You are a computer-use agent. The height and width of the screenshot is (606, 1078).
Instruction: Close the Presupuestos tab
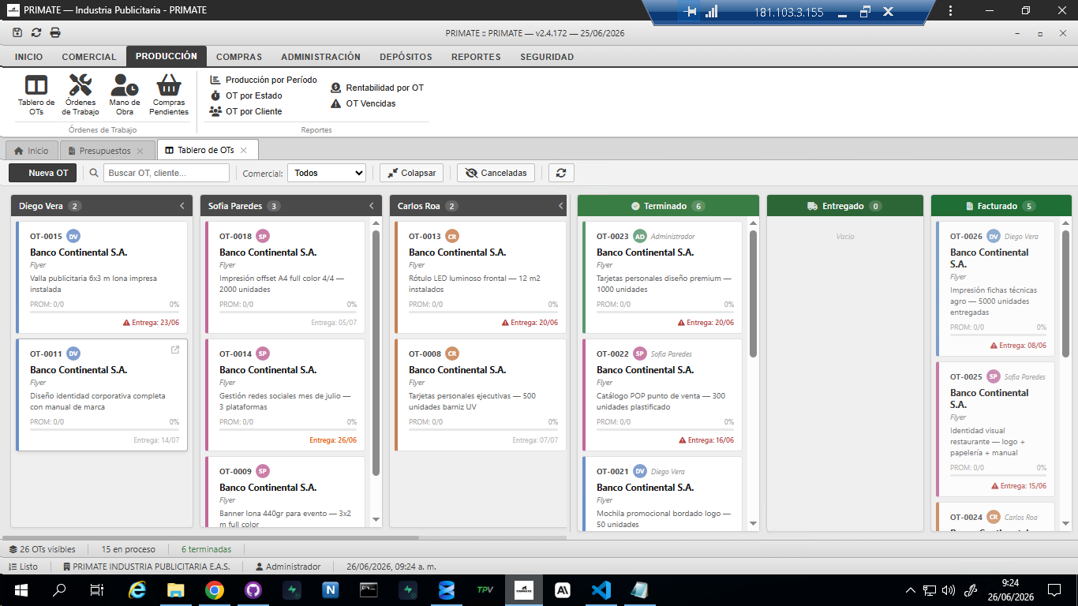click(140, 151)
